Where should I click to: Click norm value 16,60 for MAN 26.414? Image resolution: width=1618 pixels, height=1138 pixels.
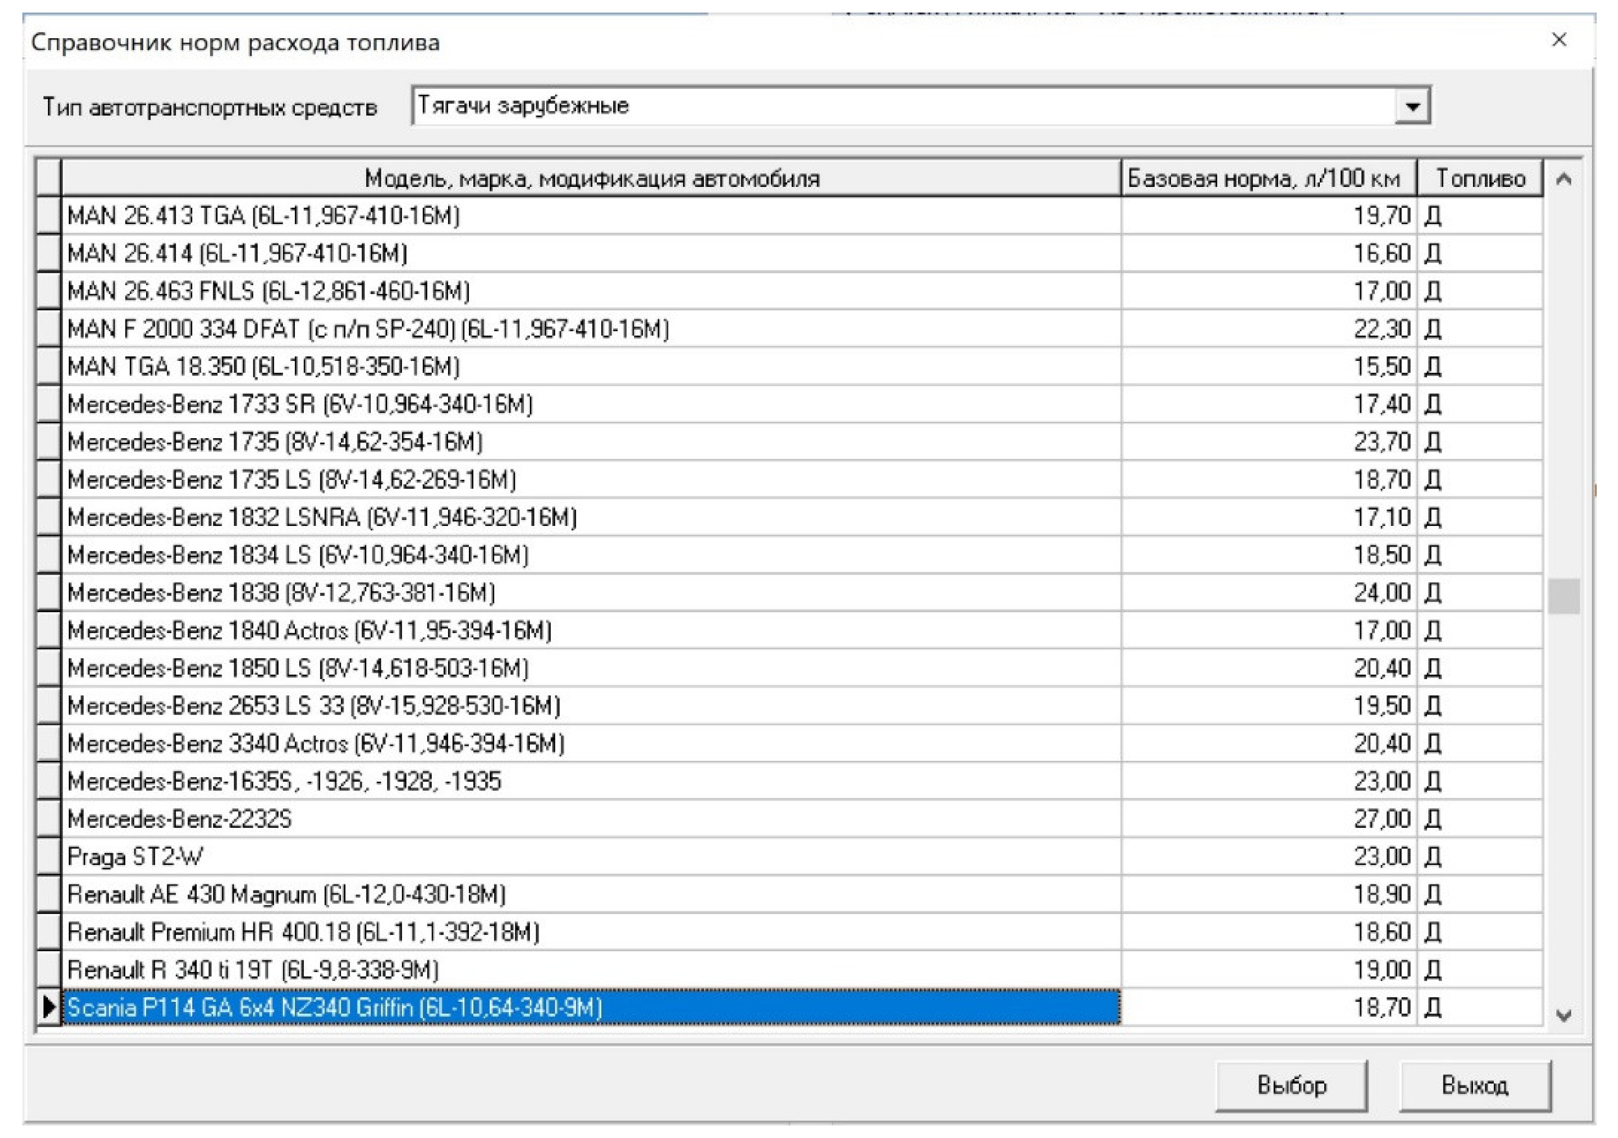click(x=1269, y=253)
